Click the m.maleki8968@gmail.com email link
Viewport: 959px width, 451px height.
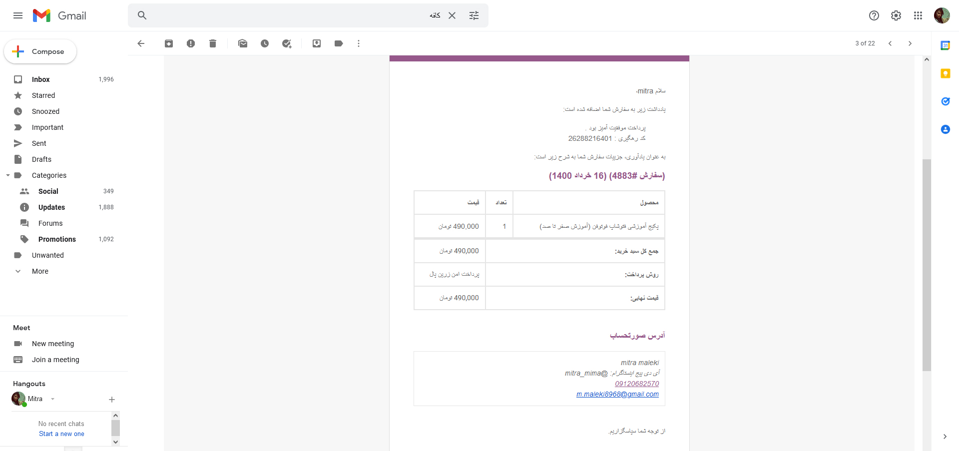coord(617,395)
